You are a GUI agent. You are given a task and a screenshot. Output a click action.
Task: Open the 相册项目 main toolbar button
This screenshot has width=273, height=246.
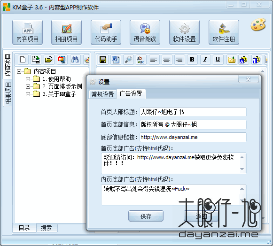pyautogui.click(x=66, y=32)
